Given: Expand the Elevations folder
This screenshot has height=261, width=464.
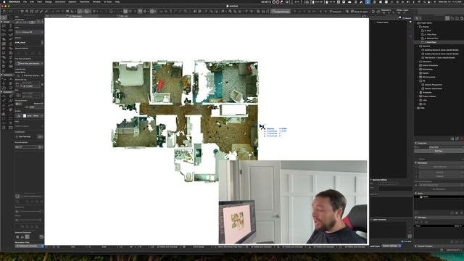Looking at the screenshot, I should (418, 61).
